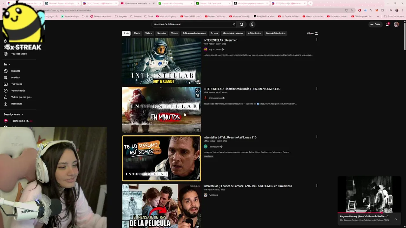The width and height of the screenshot is (406, 228).
Task: Open the Imagenes bookmarks folder
Action: 121,16
